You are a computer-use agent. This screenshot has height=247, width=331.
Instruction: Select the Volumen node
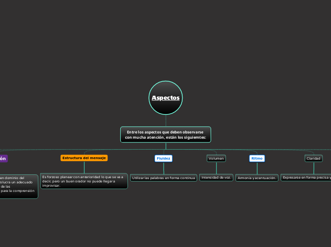pyautogui.click(x=216, y=158)
